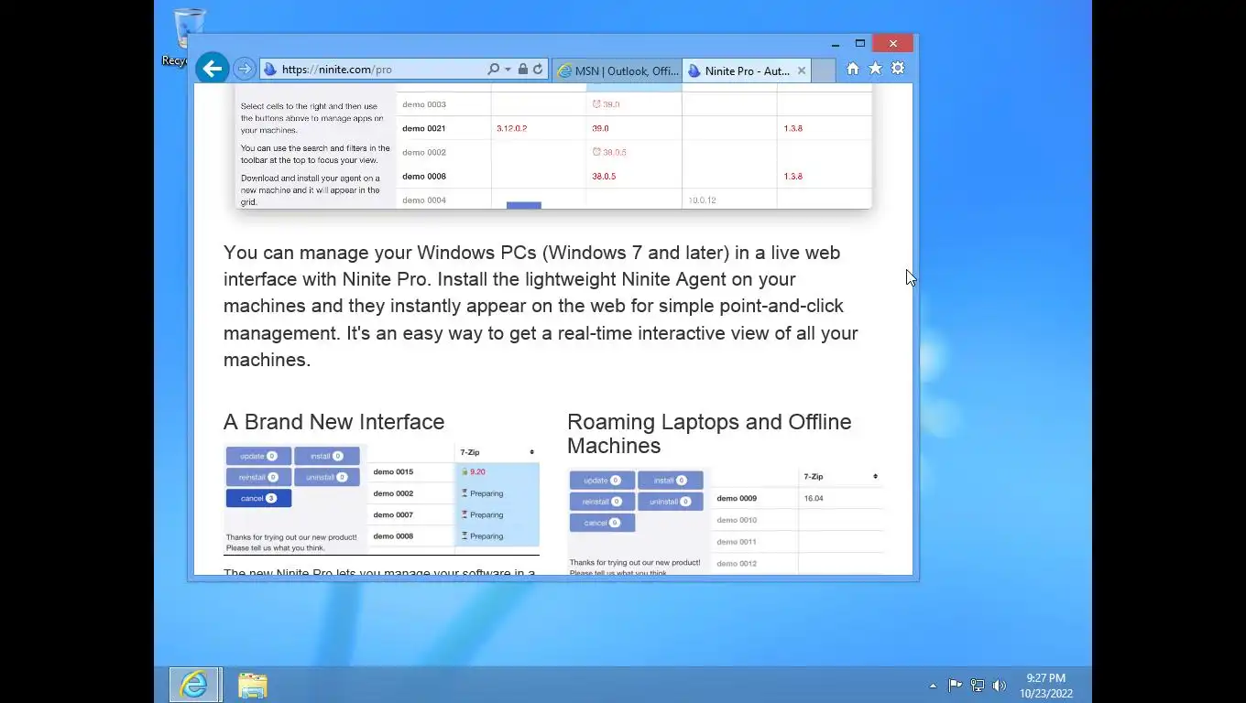
Task: Click the "cancel 3" button in the screenshot
Action: point(258,499)
